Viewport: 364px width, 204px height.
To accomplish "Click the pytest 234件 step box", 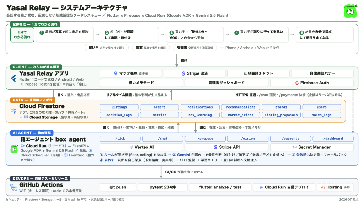I will pos(162,187).
